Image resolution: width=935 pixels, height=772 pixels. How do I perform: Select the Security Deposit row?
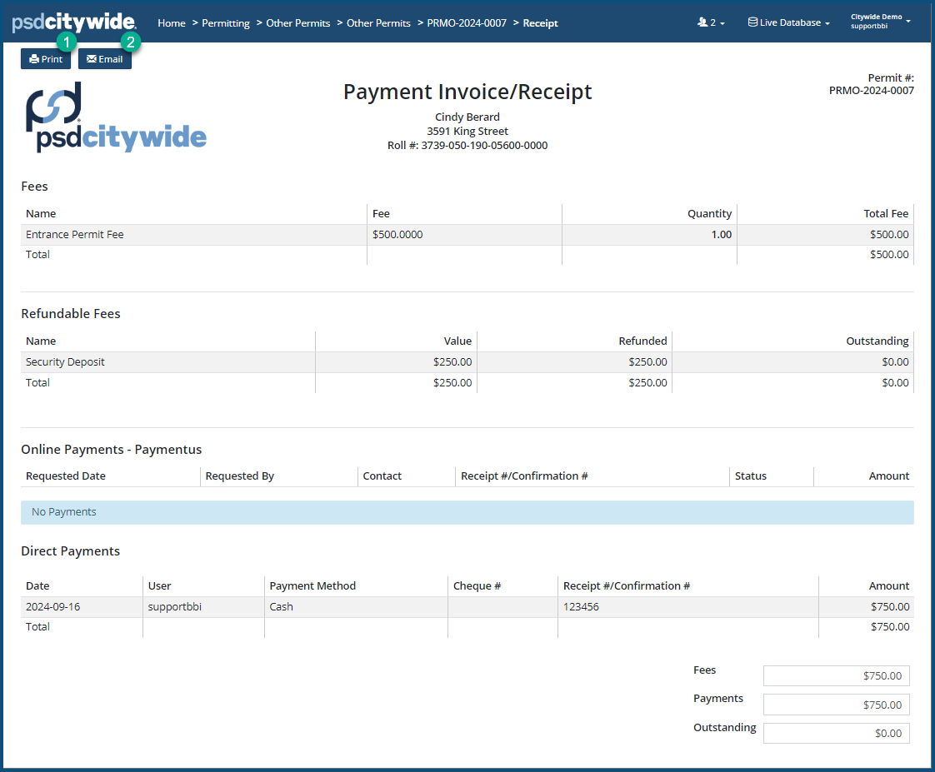click(x=65, y=362)
